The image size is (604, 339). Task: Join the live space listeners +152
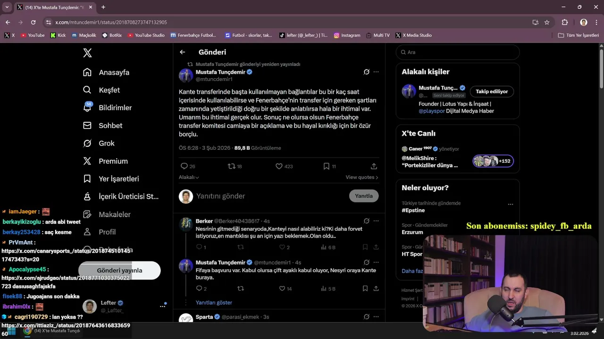tap(493, 161)
